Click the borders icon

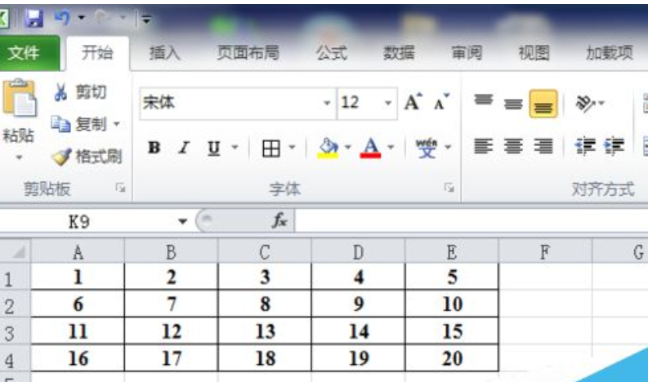(x=271, y=148)
